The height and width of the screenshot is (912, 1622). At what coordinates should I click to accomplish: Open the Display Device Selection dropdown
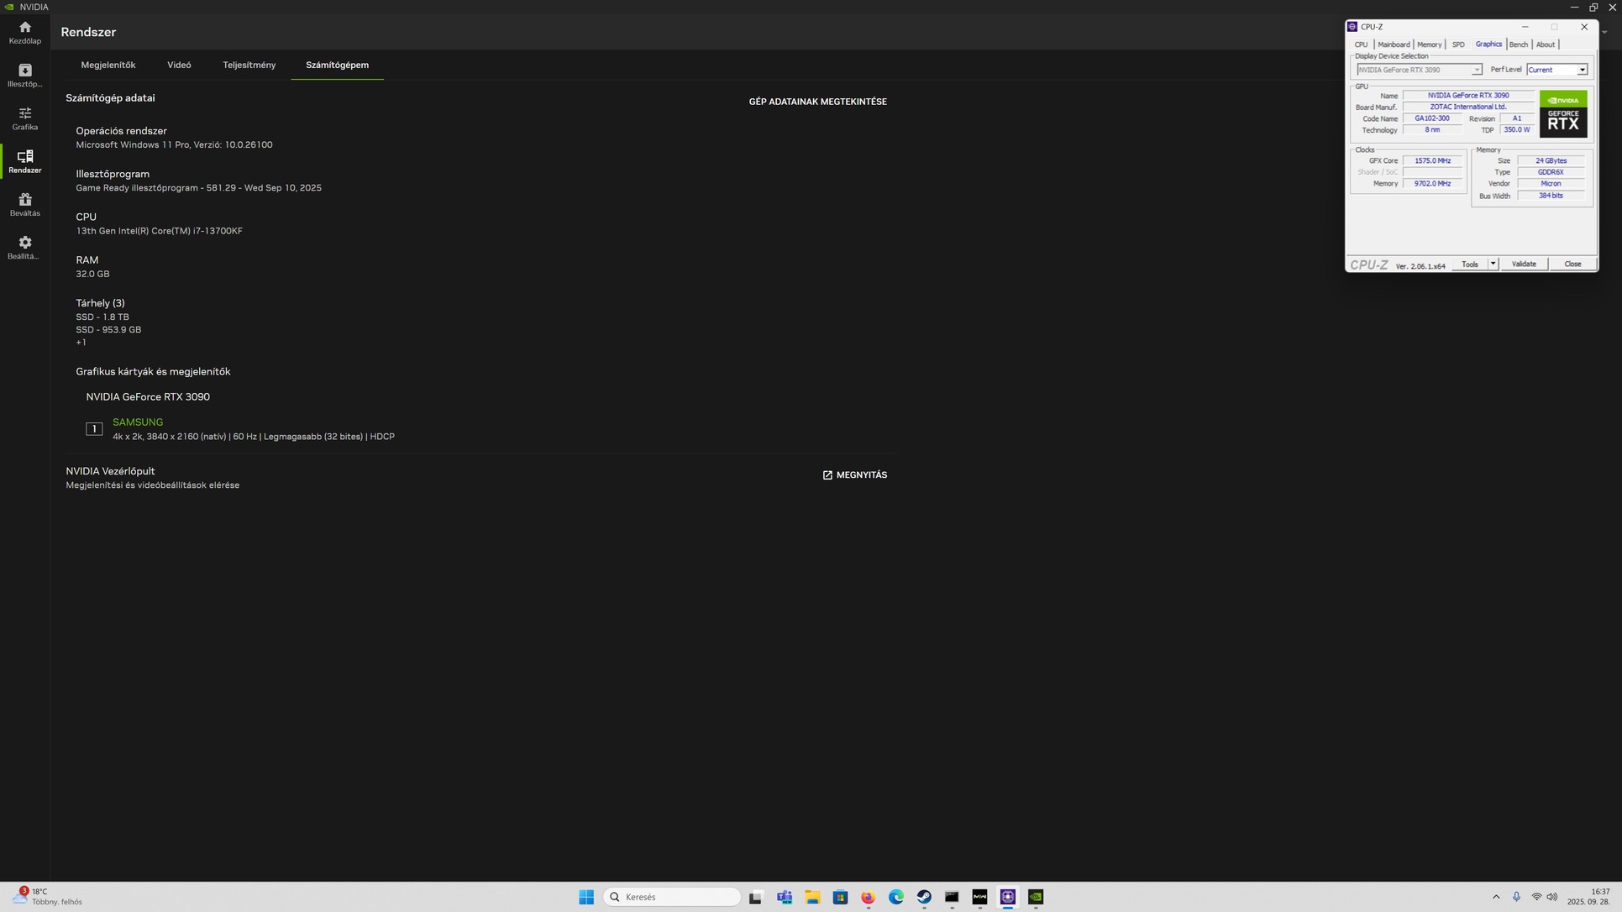pyautogui.click(x=1476, y=70)
